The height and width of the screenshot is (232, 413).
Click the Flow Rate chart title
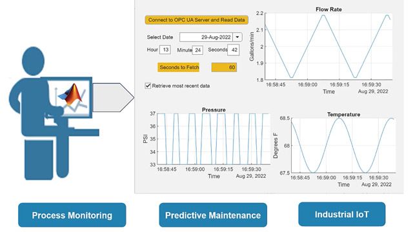coord(328,10)
